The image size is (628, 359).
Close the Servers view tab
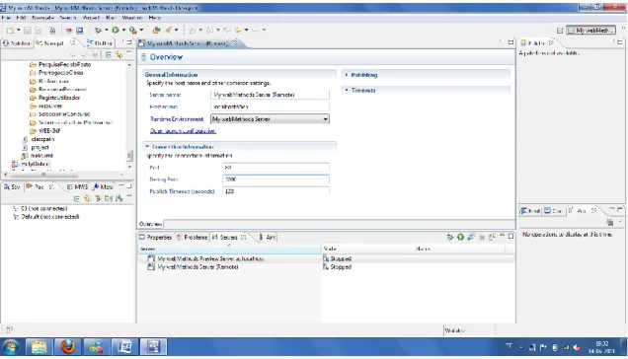(x=243, y=237)
